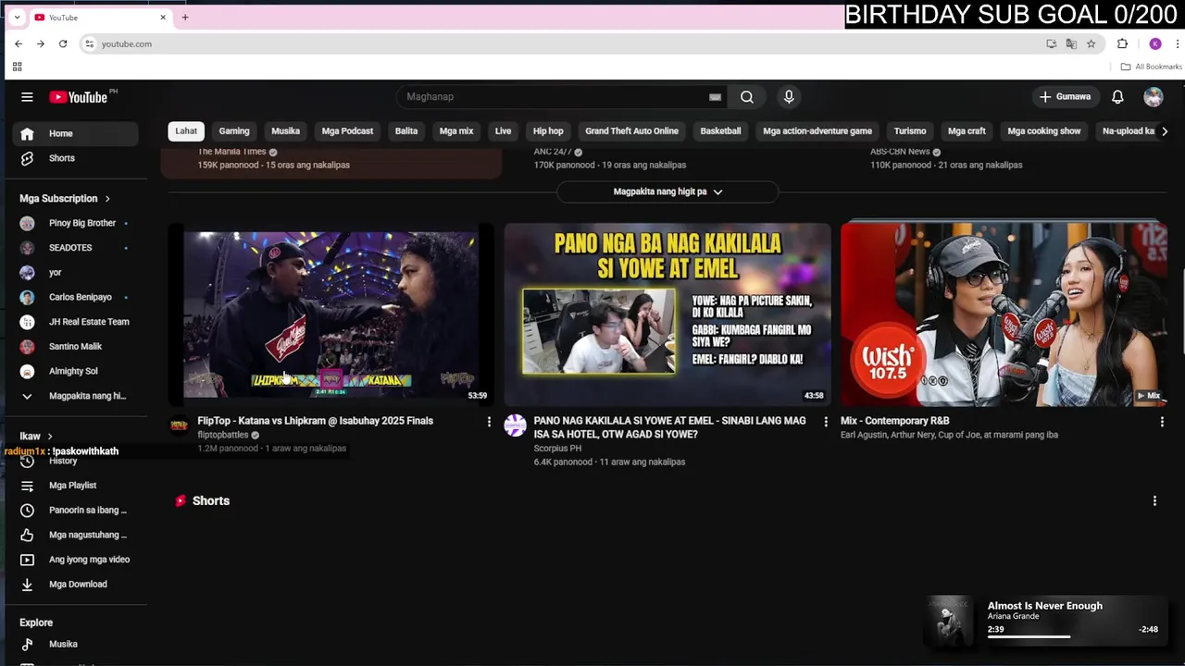Open a new Chrome tab
Screen dimensions: 1185x666
[185, 18]
